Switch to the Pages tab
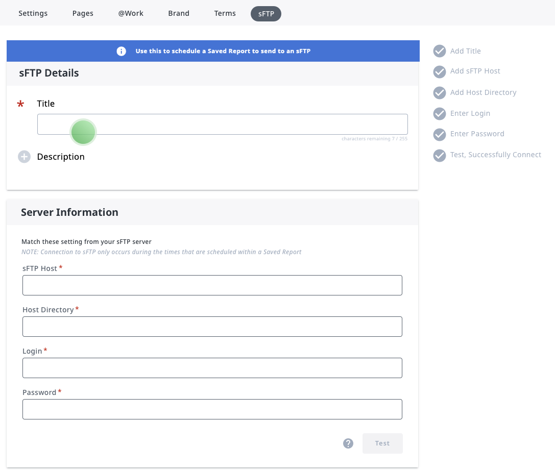555x471 pixels. tap(83, 13)
